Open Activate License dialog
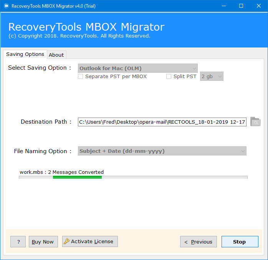This screenshot has width=268, height=260. [90, 241]
